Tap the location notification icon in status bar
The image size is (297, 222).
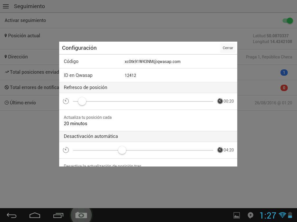pos(250,215)
